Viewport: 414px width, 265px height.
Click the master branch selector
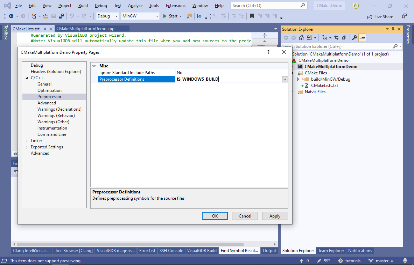[381, 261]
